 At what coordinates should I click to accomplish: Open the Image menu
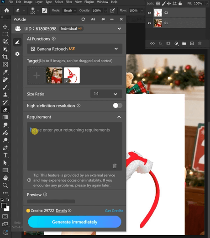click(28, 2)
